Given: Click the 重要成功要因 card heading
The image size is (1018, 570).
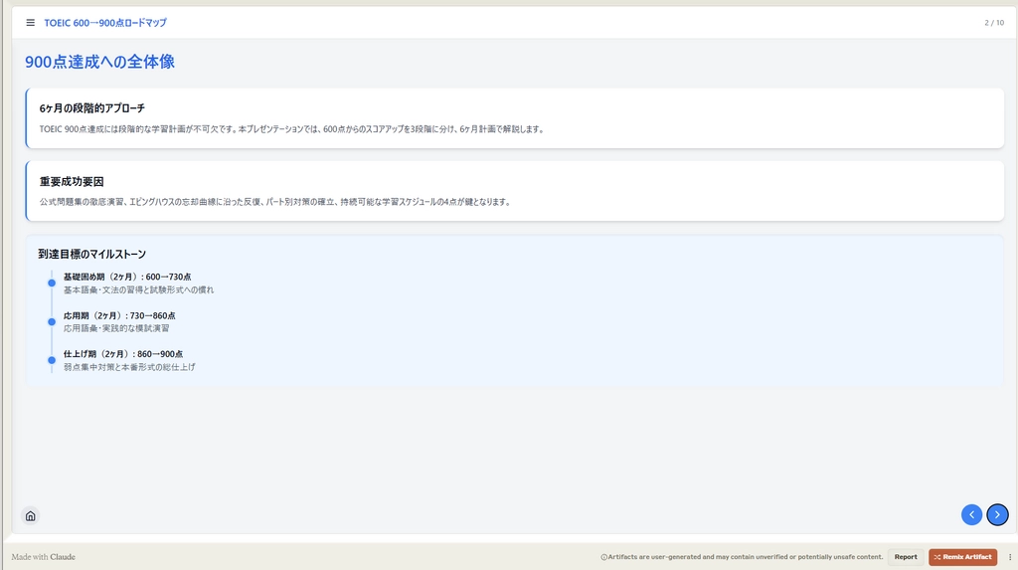Looking at the screenshot, I should (x=72, y=182).
